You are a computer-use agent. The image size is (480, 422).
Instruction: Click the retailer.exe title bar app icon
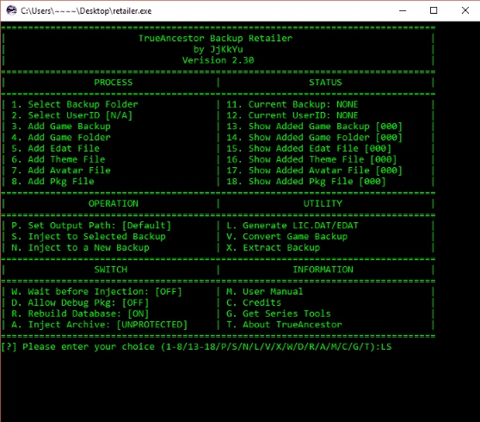(x=11, y=10)
